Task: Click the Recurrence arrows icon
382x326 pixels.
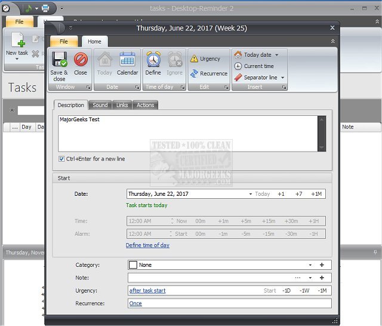Action: pos(194,73)
